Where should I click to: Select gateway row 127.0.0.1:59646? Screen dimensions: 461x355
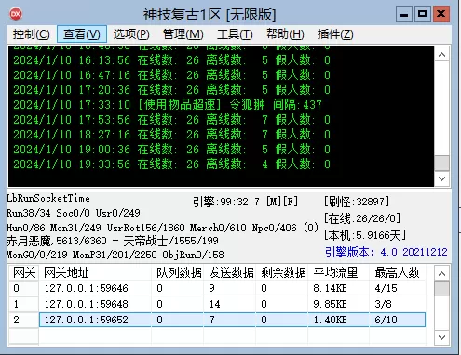pyautogui.click(x=217, y=288)
